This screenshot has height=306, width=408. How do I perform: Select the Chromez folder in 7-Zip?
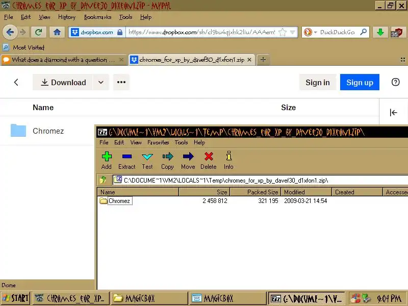116,201
